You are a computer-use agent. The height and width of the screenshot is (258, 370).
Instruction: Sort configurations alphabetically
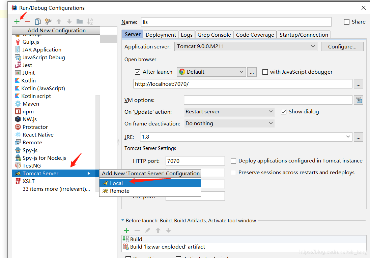(90, 22)
